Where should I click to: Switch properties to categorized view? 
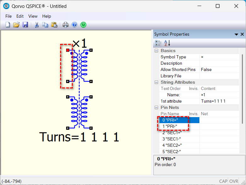click(x=158, y=43)
